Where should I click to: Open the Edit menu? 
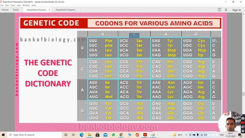pos(7,5)
